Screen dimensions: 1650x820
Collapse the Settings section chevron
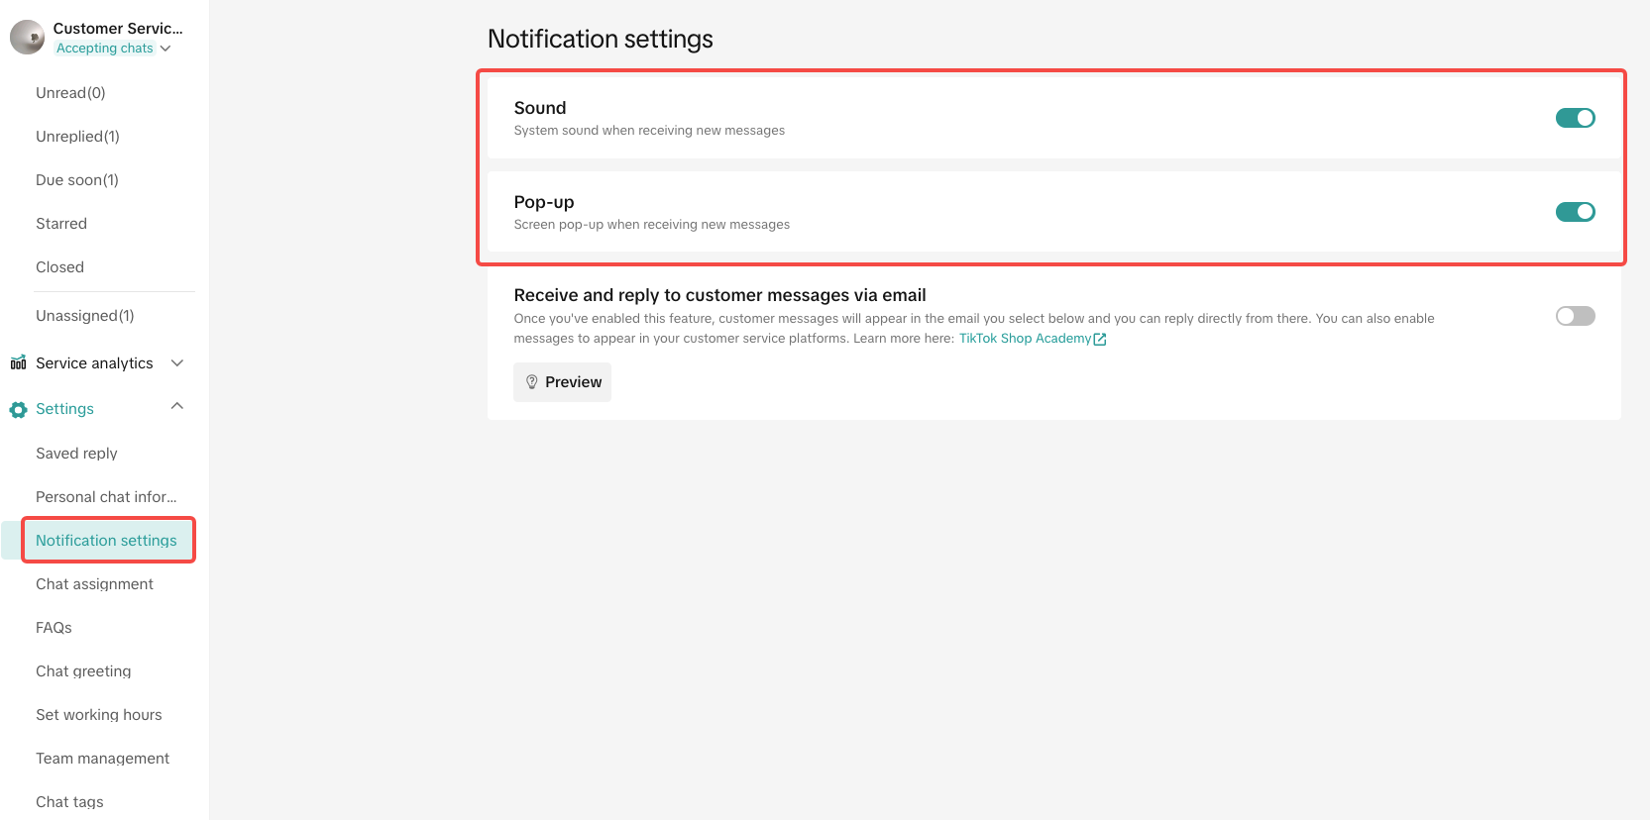(x=177, y=407)
